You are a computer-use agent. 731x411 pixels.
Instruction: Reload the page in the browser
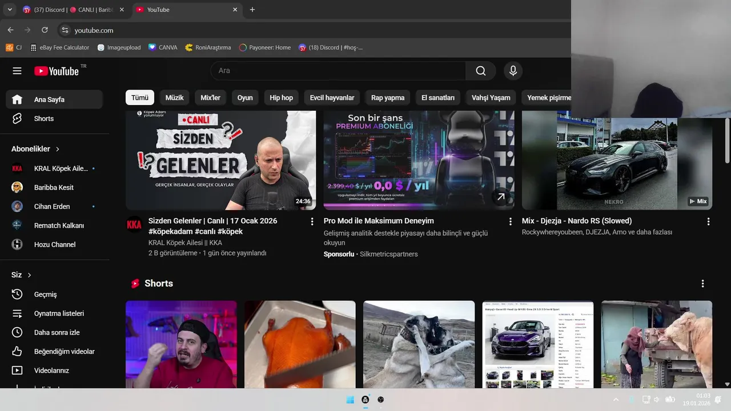tap(45, 30)
